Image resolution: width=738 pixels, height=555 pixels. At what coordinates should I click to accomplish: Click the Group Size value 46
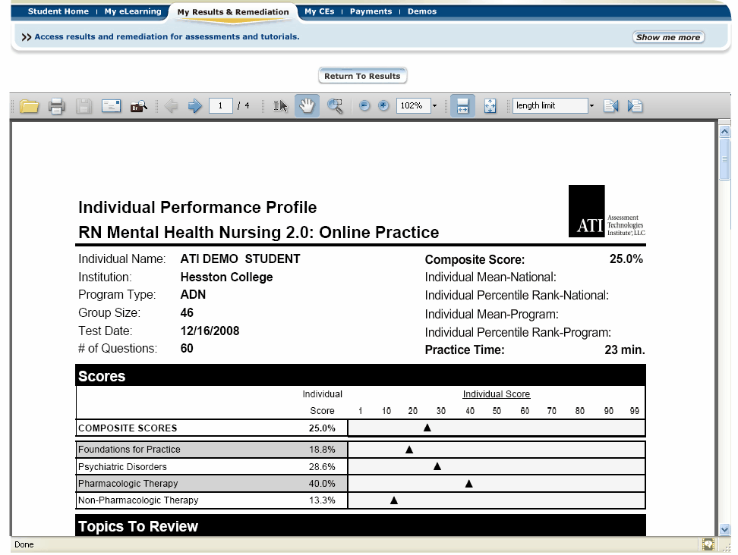[187, 312]
